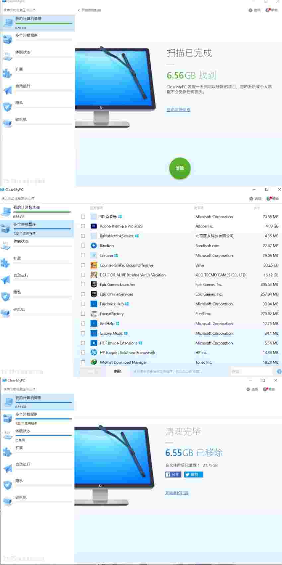Open 自动运行 in the cleanup-finished window sidebar
Viewport: 282px width, 565px height.
[x=37, y=468]
